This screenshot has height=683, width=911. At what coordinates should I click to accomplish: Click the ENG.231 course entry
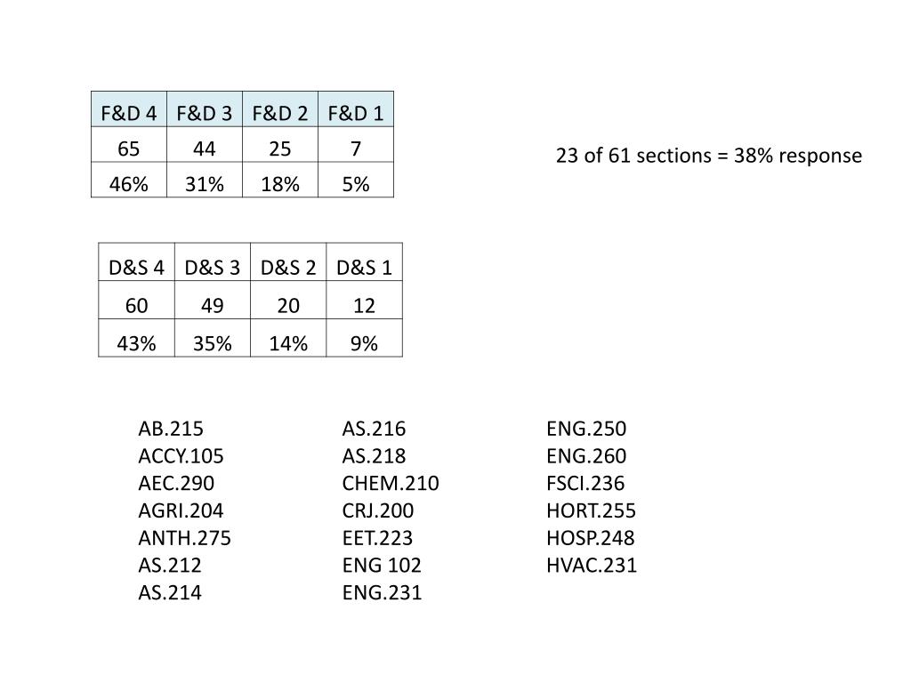[382, 592]
